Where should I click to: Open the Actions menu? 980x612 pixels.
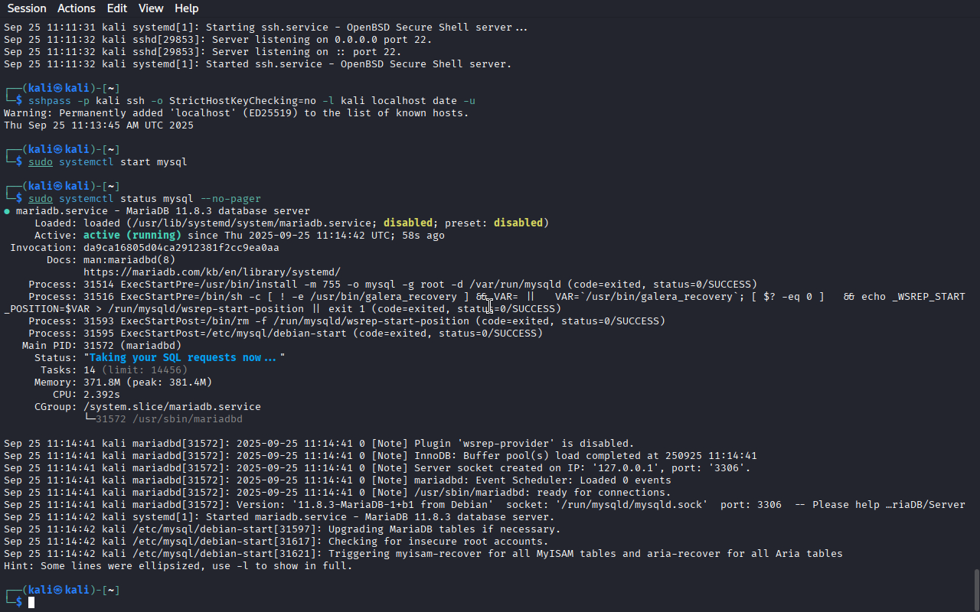pyautogui.click(x=77, y=8)
